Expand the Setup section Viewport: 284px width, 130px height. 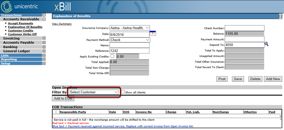[44, 64]
